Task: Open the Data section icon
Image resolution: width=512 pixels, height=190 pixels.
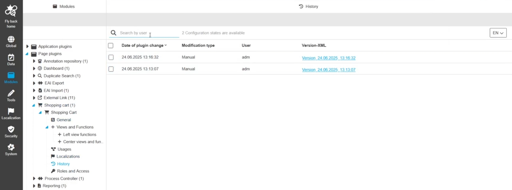Action: [x=11, y=57]
